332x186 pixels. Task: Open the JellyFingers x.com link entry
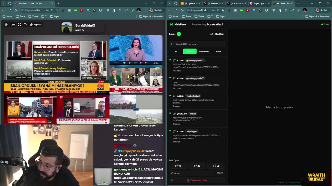[x=197, y=136]
